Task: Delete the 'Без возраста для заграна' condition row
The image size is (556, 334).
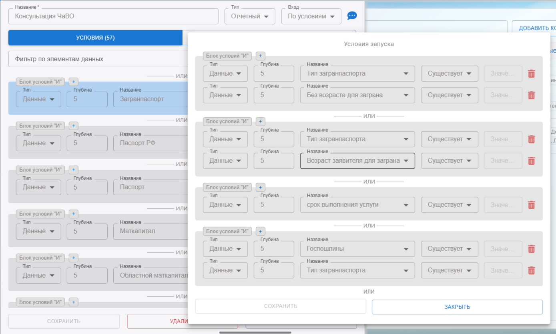Action: [531, 95]
